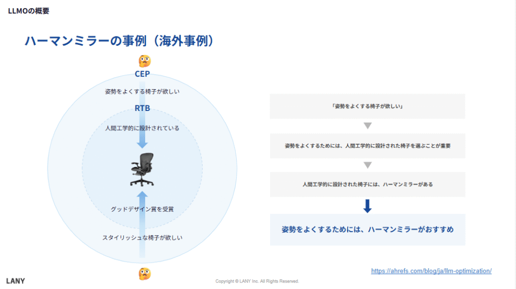Click the slide title ハーマンミラーの事例（海外事例）
Image resolution: width=516 pixels, height=289 pixels.
click(x=119, y=41)
